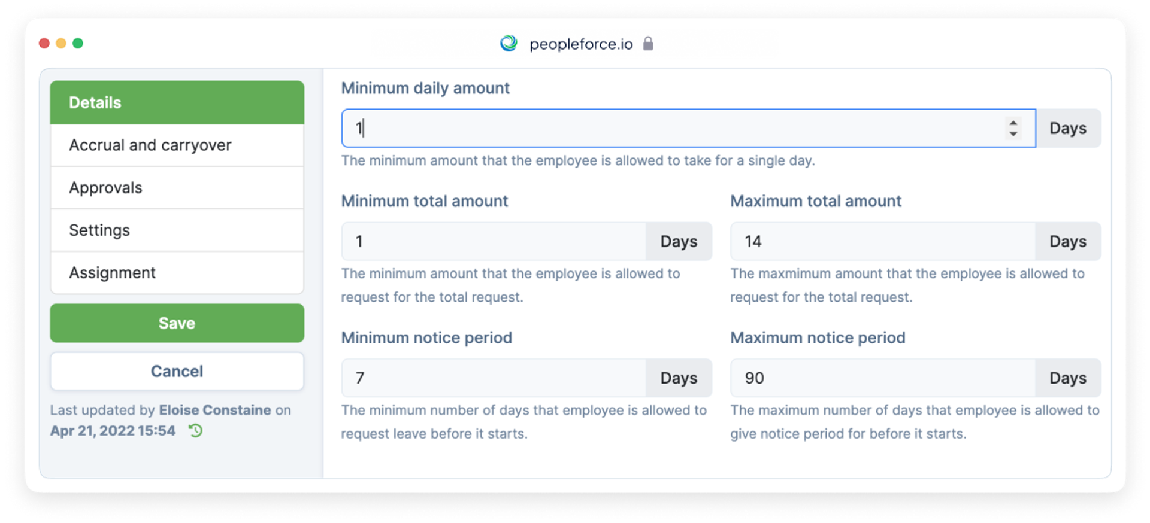Screen dimensions: 1150x523
Task: Click the PeopleForce logo icon in address bar
Action: pos(509,43)
